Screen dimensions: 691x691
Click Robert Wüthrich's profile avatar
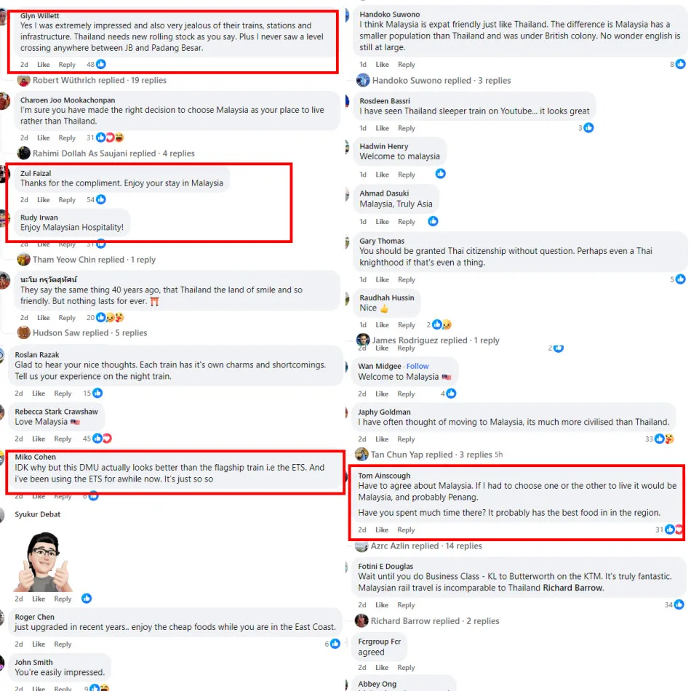(23, 80)
